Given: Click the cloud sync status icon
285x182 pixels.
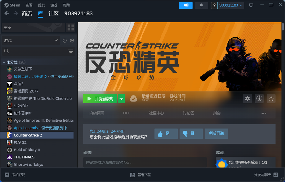Looking at the screenshot, I should click(133, 99).
